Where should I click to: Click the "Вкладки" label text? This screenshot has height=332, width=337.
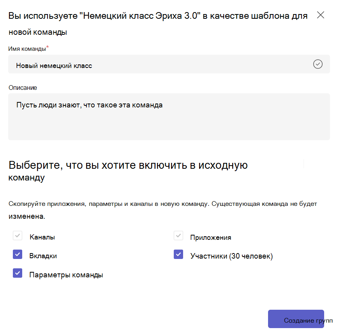click(x=43, y=256)
